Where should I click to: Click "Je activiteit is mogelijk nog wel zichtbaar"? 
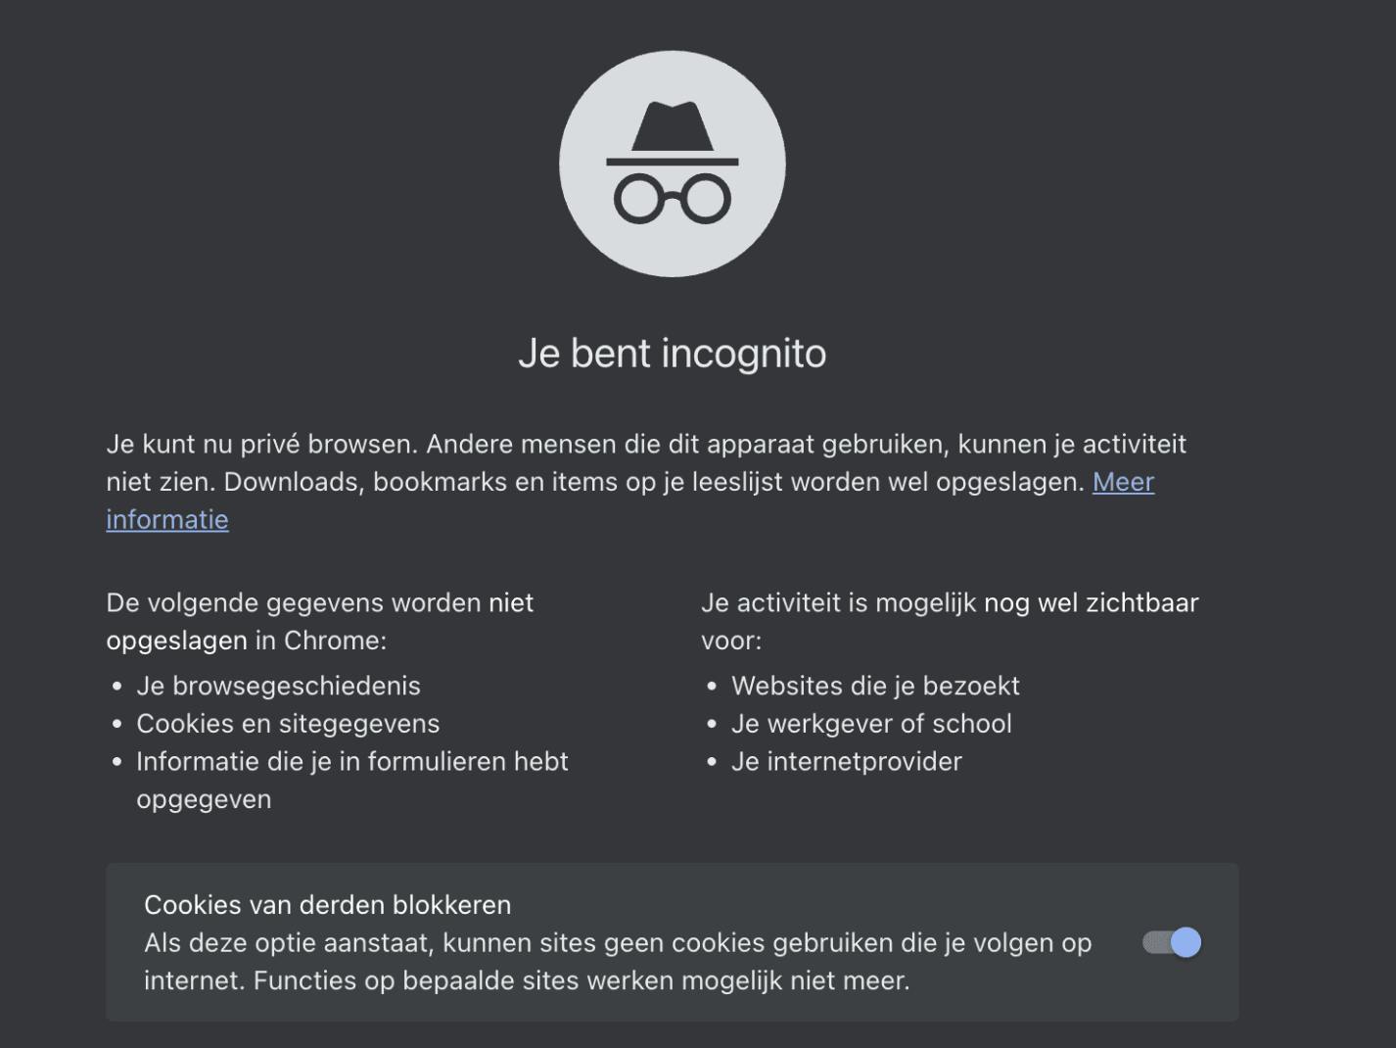pyautogui.click(x=949, y=603)
